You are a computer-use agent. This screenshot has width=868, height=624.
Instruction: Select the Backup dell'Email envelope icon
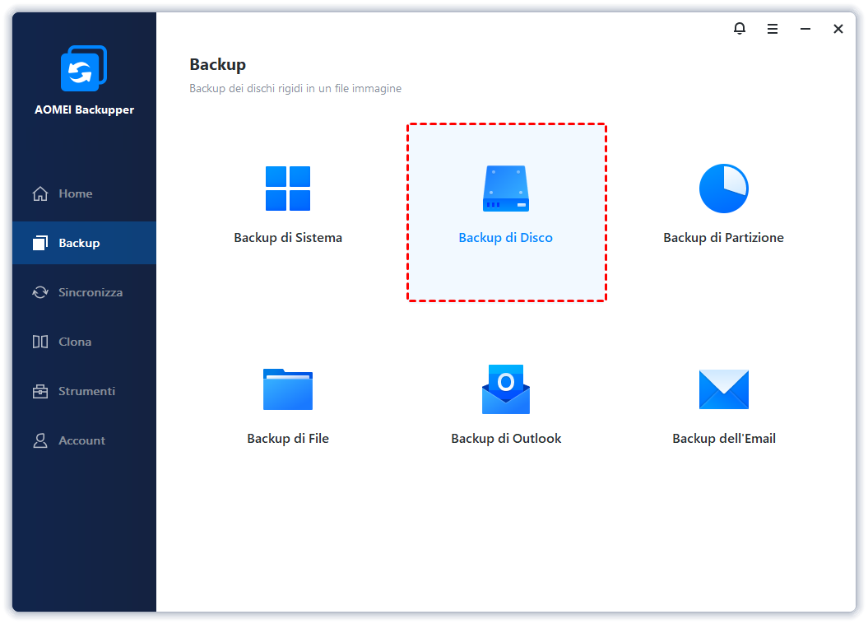click(723, 389)
